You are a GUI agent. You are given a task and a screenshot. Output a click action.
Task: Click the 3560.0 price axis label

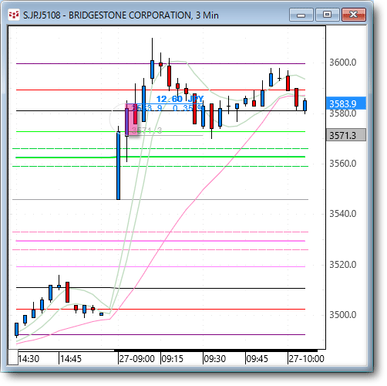coord(343,164)
